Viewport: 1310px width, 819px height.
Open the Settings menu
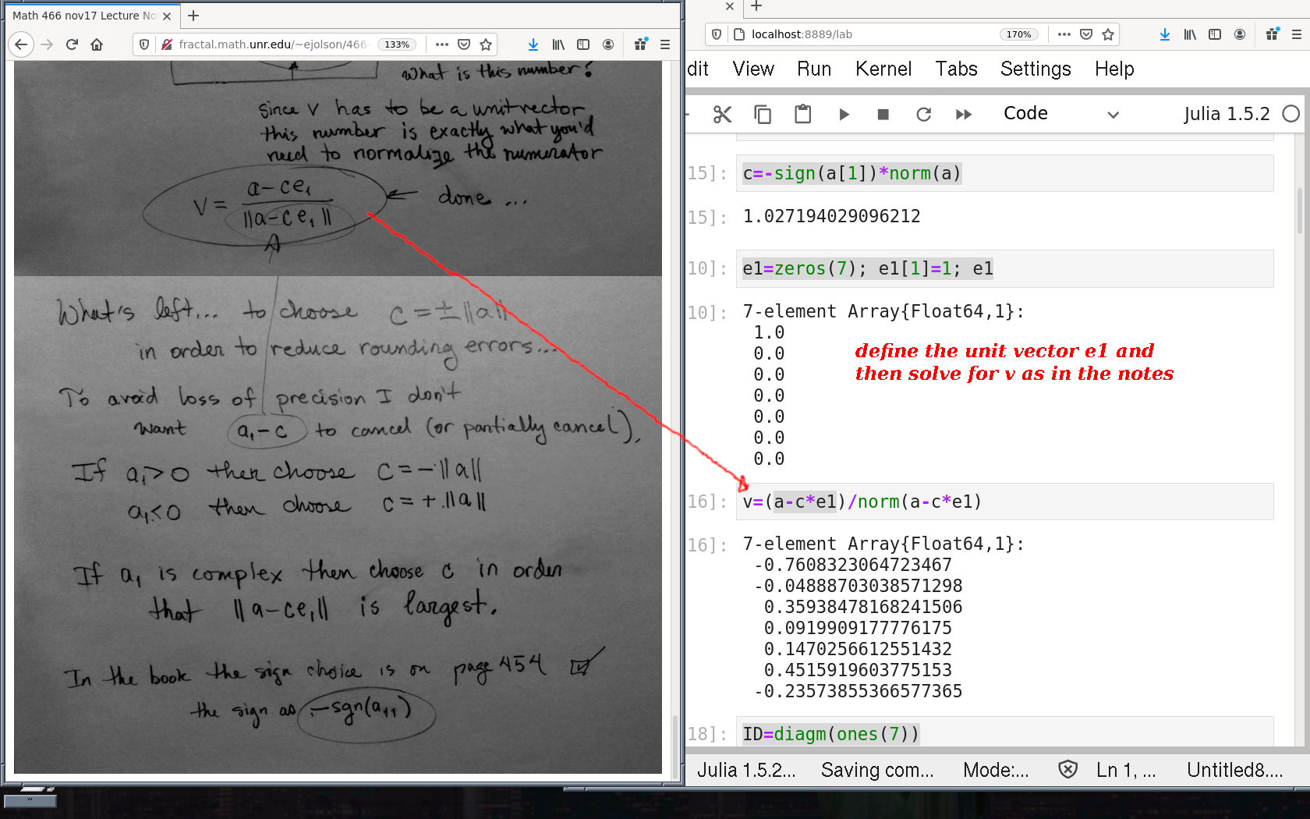pyautogui.click(x=1035, y=69)
